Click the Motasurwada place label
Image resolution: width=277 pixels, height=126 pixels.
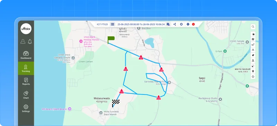click(101, 98)
